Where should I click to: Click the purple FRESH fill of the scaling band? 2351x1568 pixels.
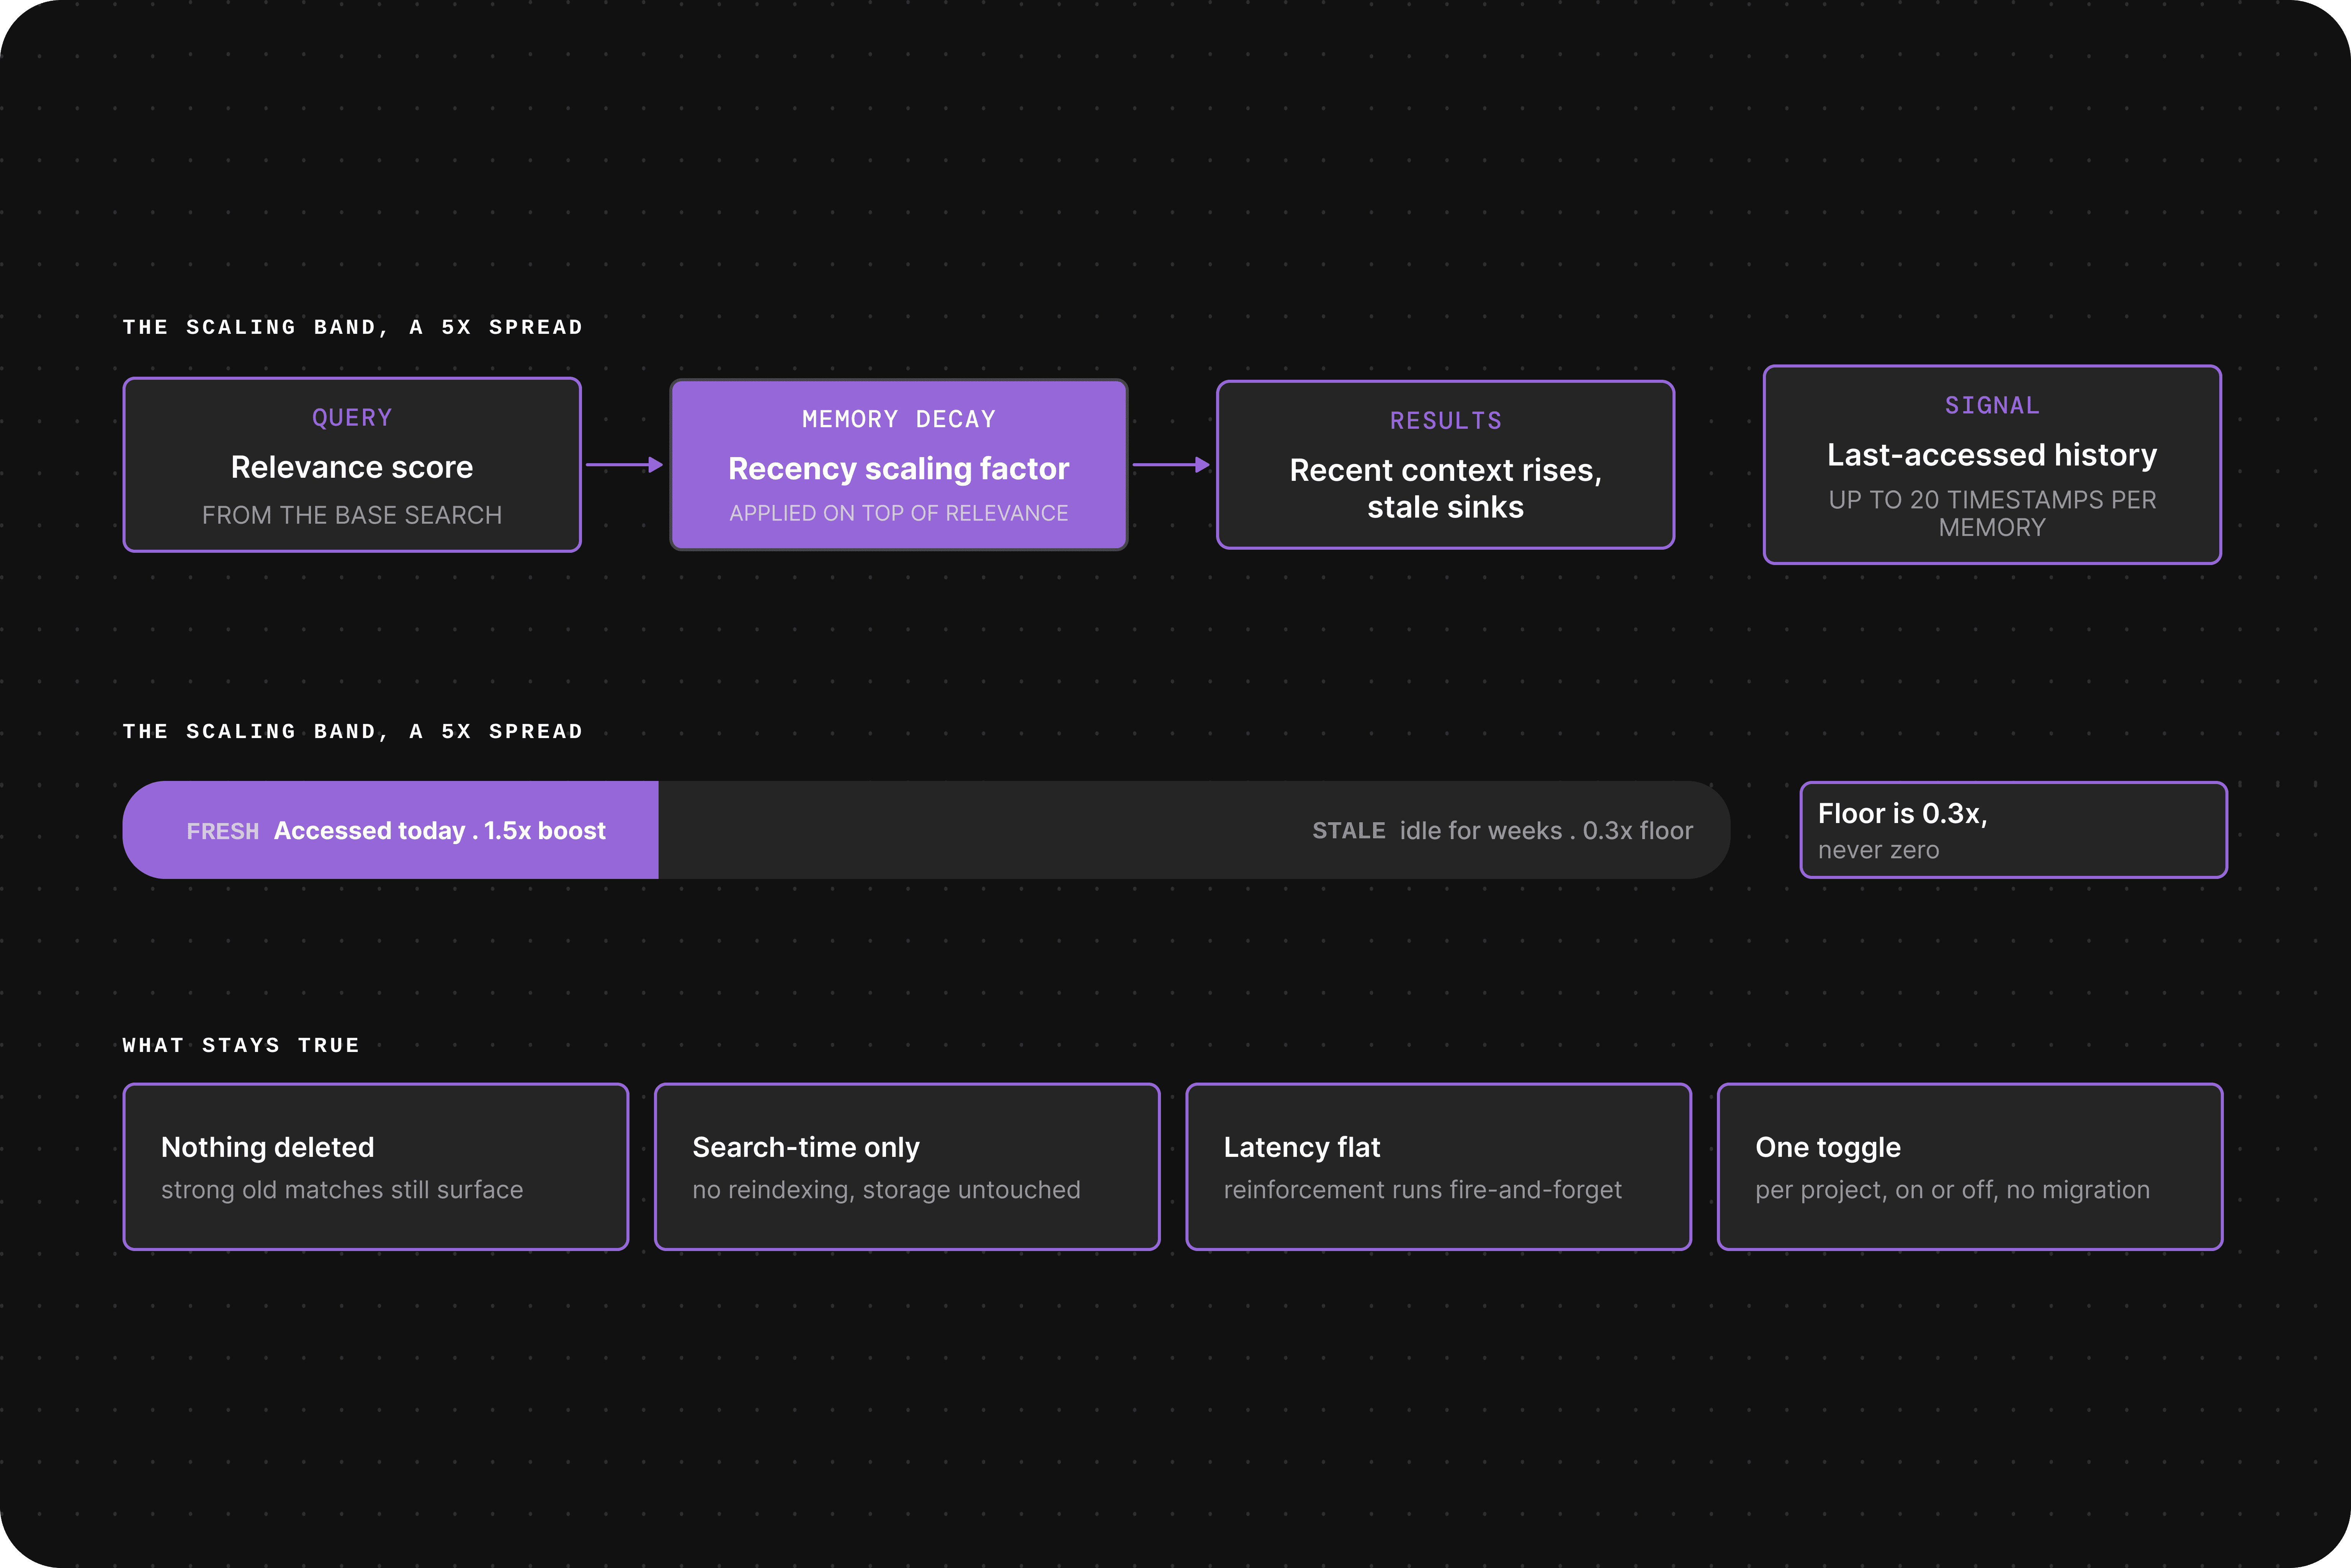[x=390, y=830]
